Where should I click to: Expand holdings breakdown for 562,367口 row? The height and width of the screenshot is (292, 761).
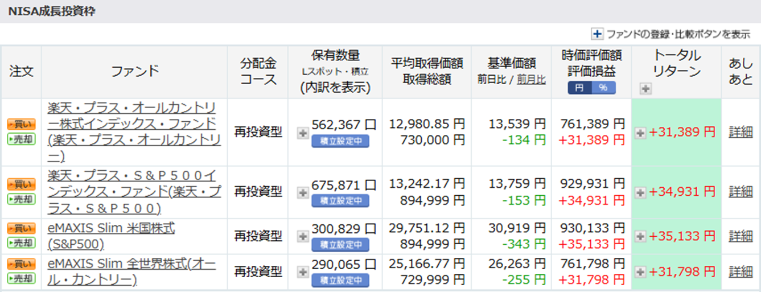tap(303, 133)
